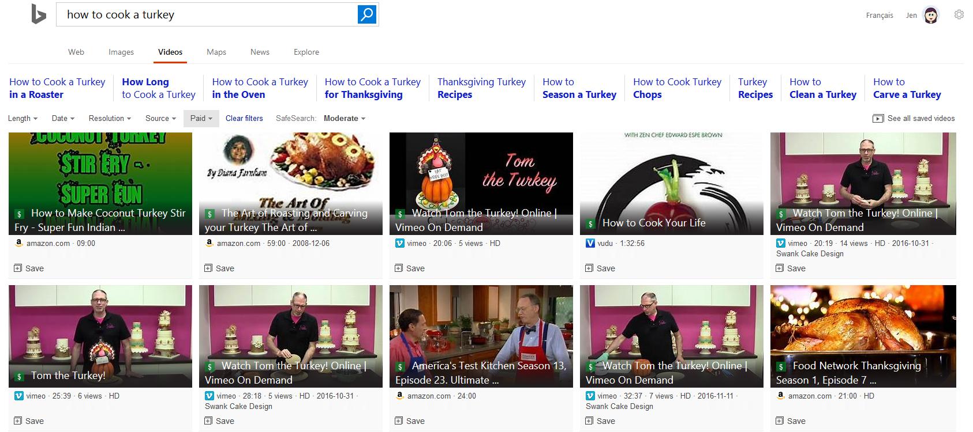This screenshot has width=973, height=432.
Task: Open the Resolution filter dropdown
Action: click(x=110, y=119)
